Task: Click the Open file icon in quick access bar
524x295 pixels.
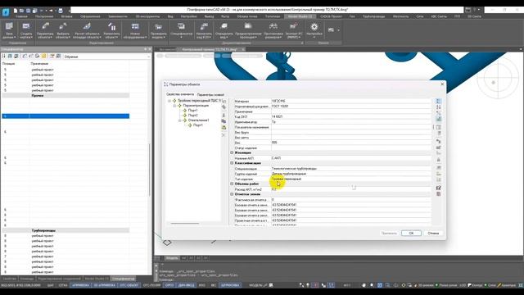Action: tap(22, 11)
